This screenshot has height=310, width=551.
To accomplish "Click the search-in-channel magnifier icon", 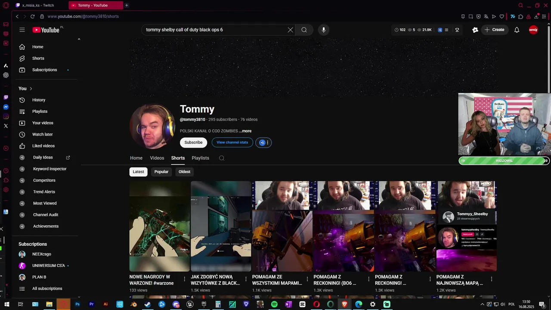I will [x=222, y=158].
